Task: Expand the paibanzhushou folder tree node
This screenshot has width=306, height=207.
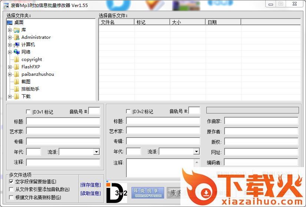Action: coord(10,74)
